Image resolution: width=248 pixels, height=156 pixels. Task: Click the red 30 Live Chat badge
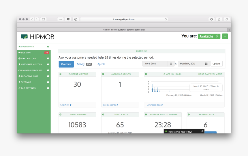click(x=47, y=53)
